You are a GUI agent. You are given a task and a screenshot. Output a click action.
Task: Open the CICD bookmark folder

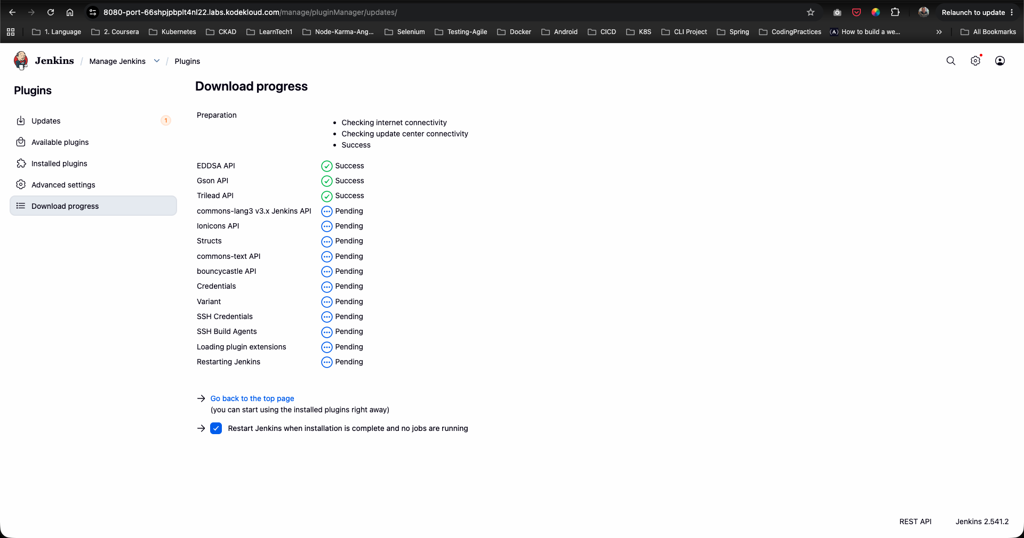click(602, 32)
